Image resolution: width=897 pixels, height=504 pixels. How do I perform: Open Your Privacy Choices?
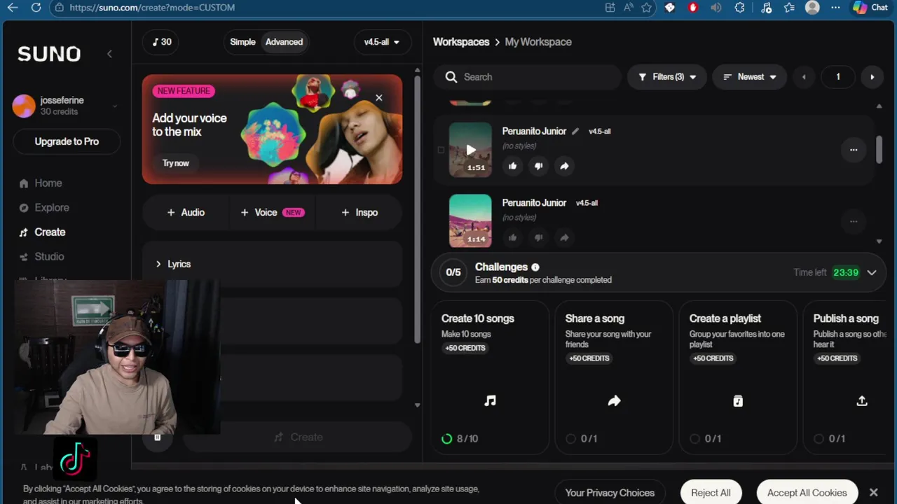click(x=610, y=493)
